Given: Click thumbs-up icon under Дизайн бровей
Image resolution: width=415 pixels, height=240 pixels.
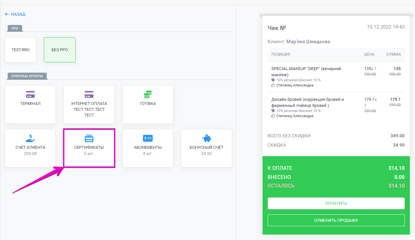Looking at the screenshot, I should 273,116.
